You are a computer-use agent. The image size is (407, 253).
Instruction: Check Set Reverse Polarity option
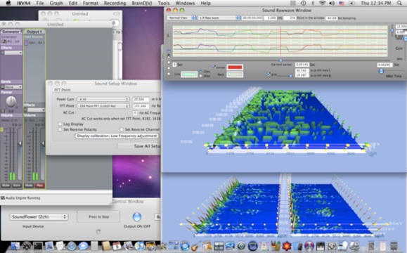[x=60, y=129]
